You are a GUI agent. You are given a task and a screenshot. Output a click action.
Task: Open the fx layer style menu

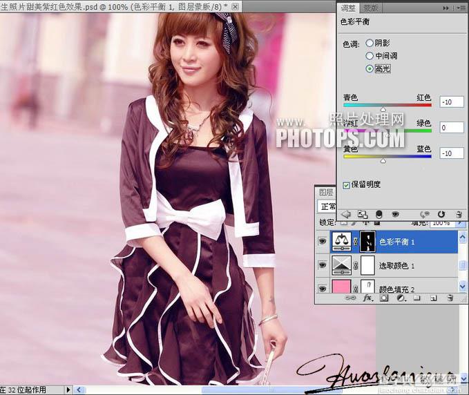point(368,298)
